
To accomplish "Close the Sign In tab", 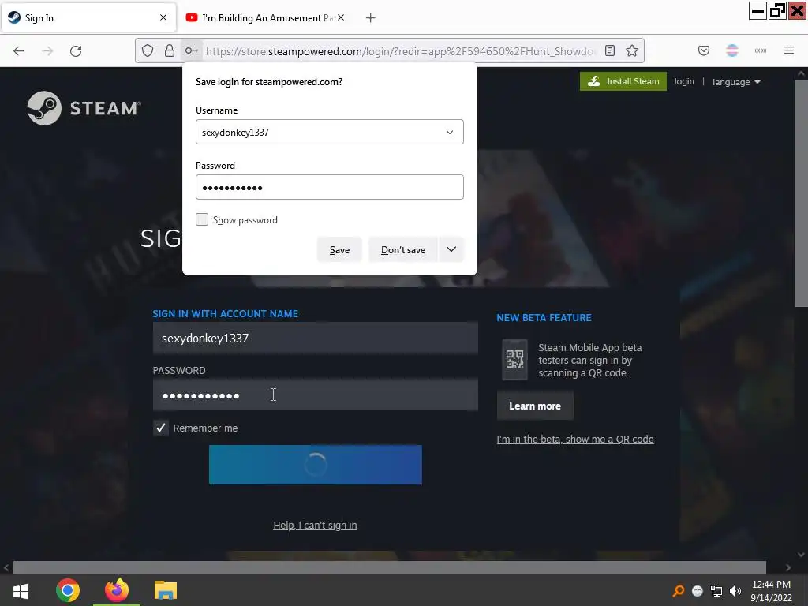I will click(x=163, y=17).
